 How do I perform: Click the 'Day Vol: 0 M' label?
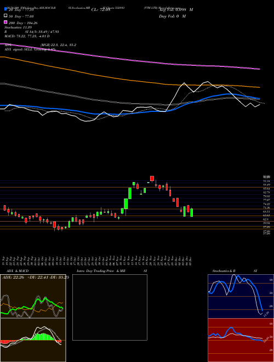pos(172,16)
